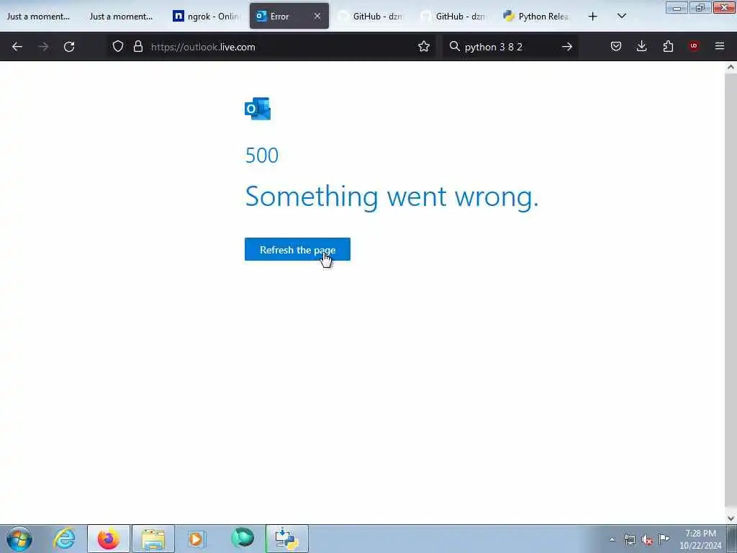Click the scrollbar up arrow
Viewport: 737px width, 553px height.
731,67
